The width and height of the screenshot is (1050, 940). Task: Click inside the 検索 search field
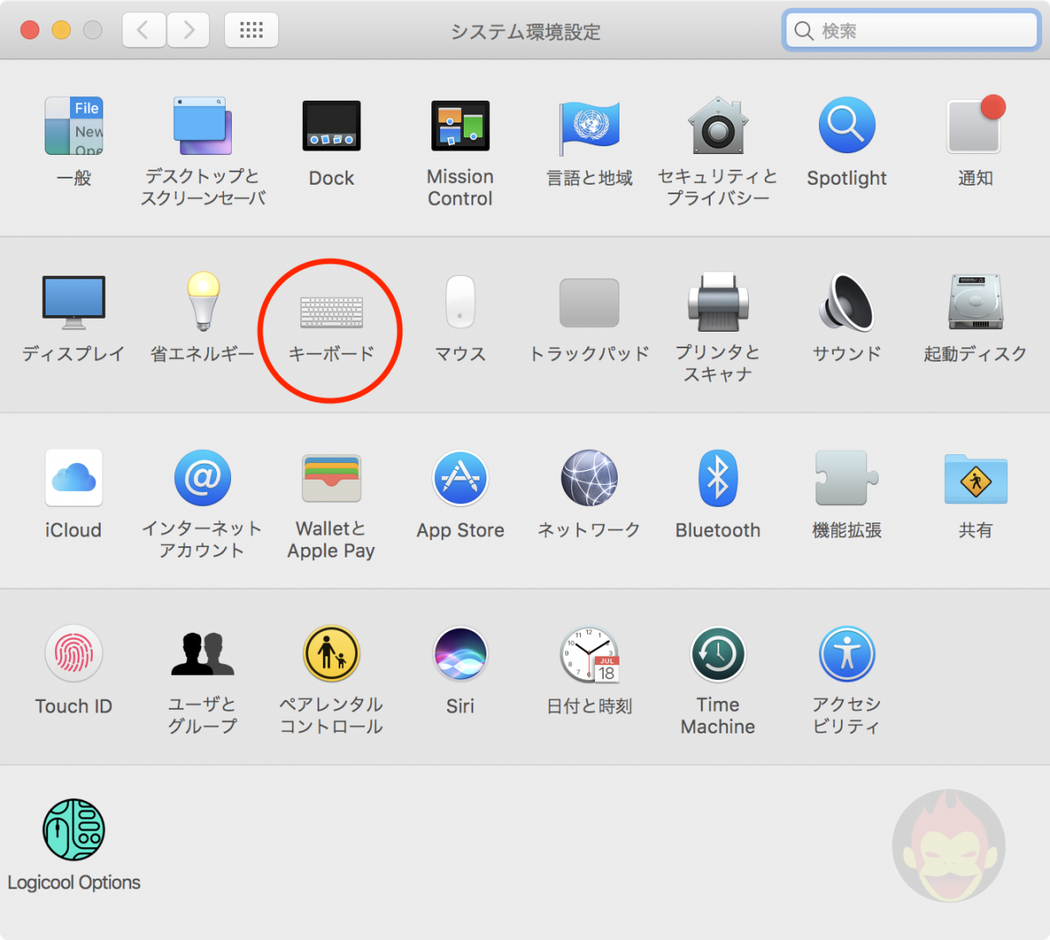910,30
